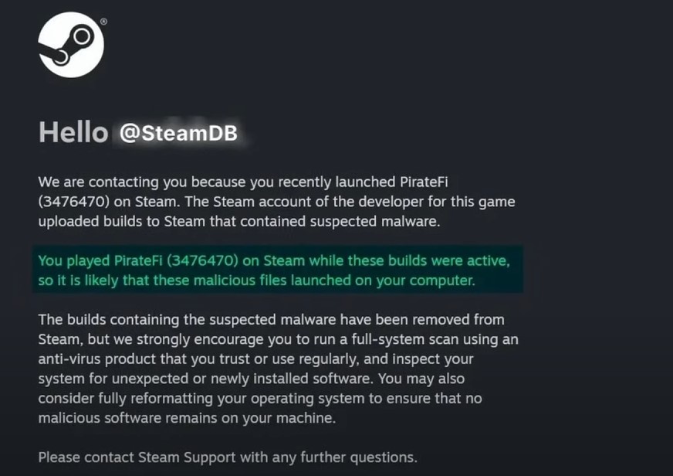This screenshot has height=476, width=673.
Task: Click the large "Hello" greeting word
Action: click(73, 132)
